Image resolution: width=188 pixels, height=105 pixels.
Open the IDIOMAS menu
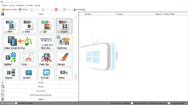[x=20, y=5]
